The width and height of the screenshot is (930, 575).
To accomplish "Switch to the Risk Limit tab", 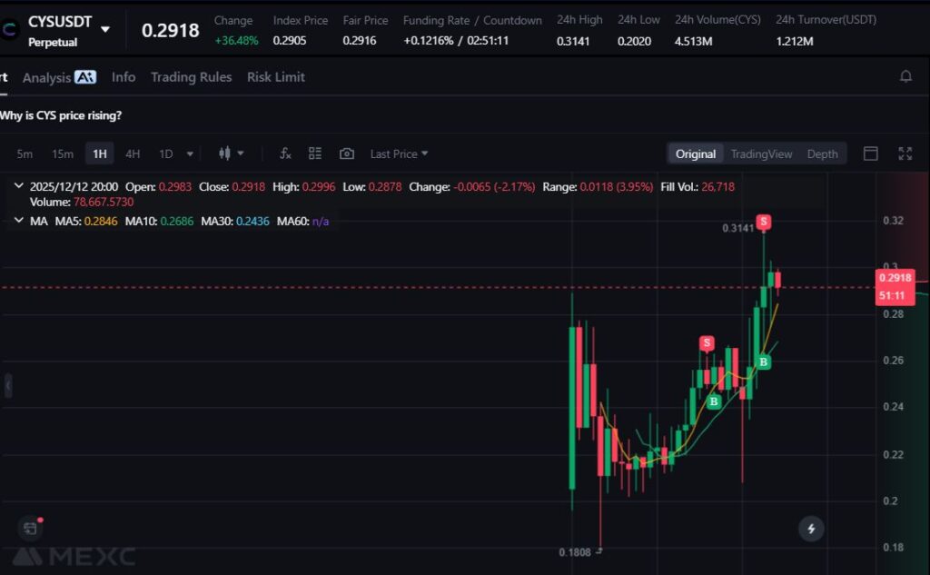I will [275, 77].
